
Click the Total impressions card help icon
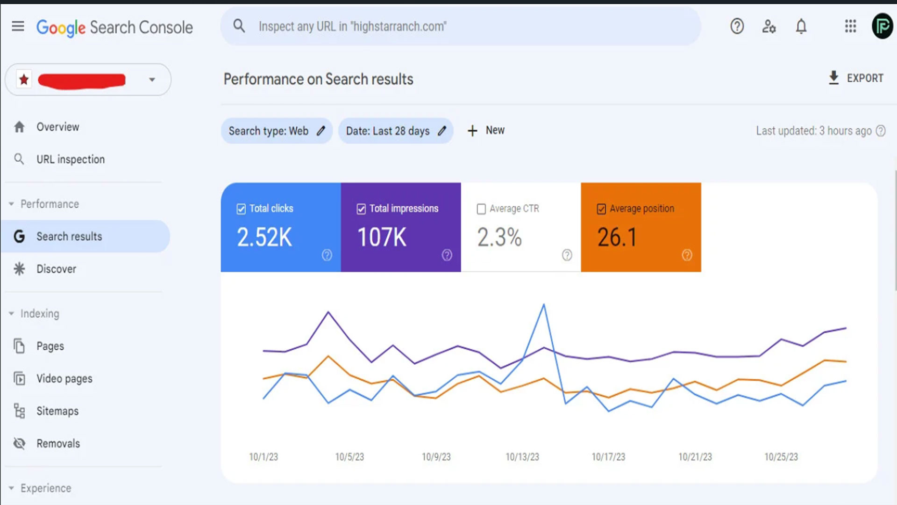click(x=447, y=255)
